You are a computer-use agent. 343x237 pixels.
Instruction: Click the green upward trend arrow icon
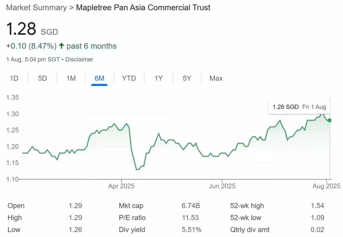coord(62,46)
